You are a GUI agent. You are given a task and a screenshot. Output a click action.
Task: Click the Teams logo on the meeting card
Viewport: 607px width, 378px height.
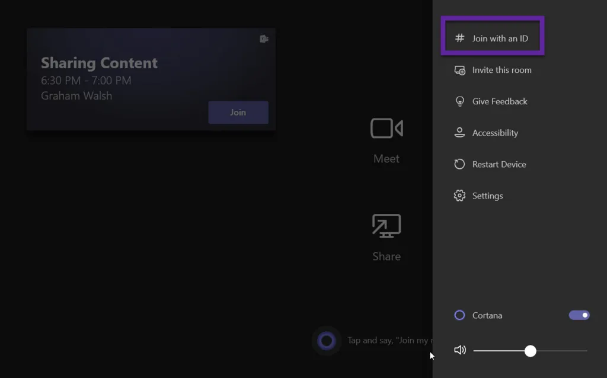[x=264, y=39]
